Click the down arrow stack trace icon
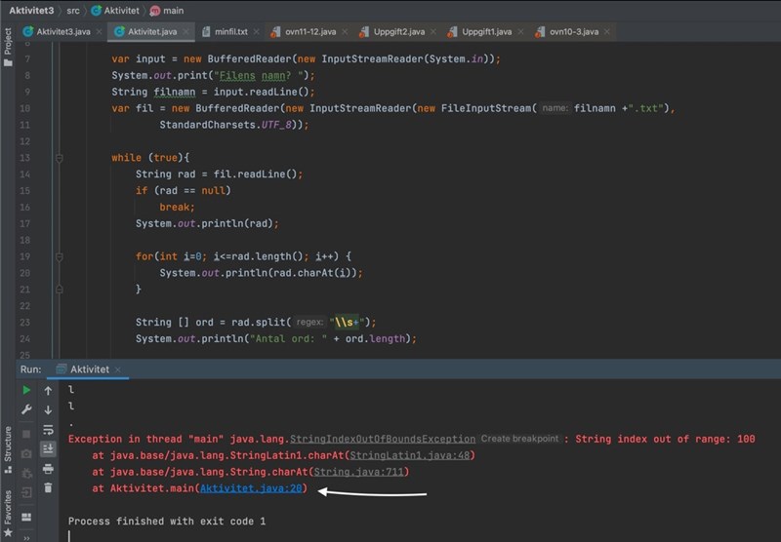Image resolution: width=781 pixels, height=542 pixels. (48, 410)
